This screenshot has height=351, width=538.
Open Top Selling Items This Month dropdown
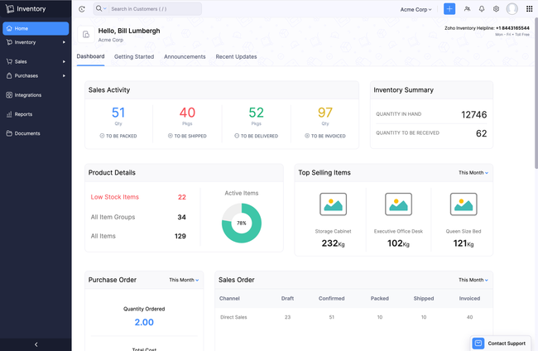coord(473,173)
